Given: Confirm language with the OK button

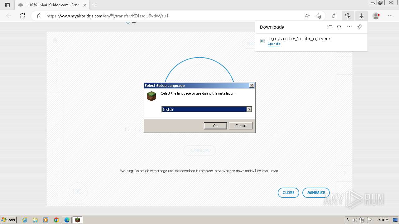Looking at the screenshot, I should (215, 126).
